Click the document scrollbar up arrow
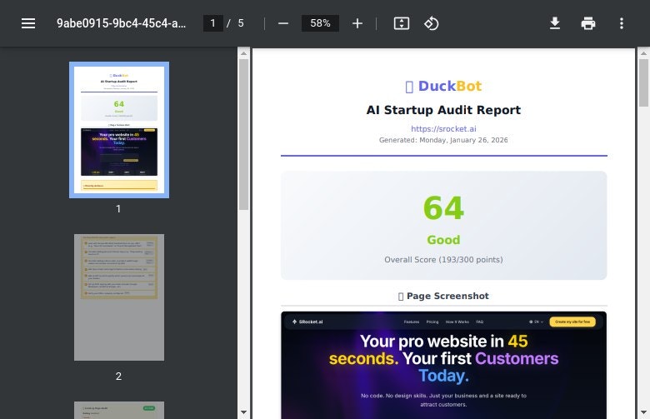Image resolution: width=650 pixels, height=419 pixels. coord(643,53)
